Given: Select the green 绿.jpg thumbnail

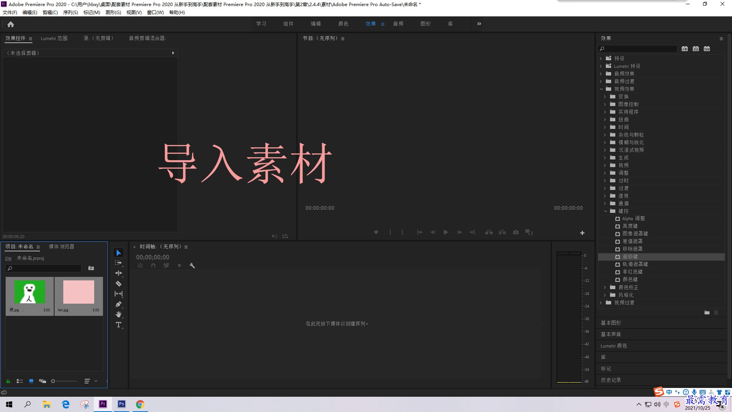Looking at the screenshot, I should pos(30,292).
